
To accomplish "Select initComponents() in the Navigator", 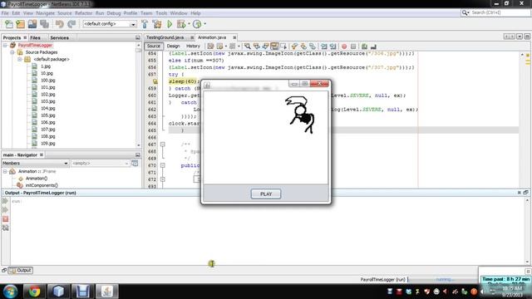I will [x=42, y=185].
